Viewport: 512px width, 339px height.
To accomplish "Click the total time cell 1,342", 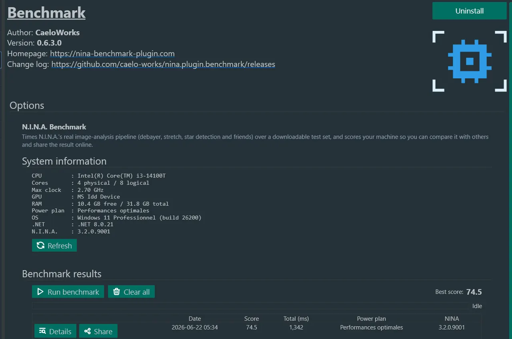I will [x=296, y=327].
